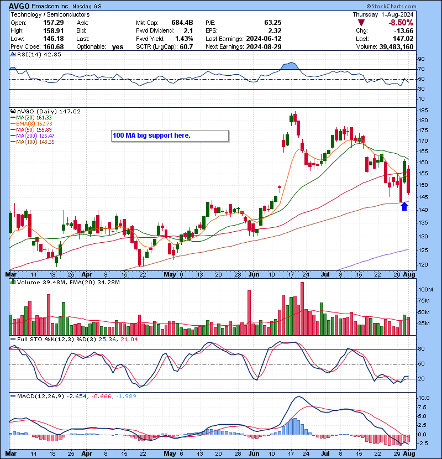
Task: Click the Bid: label
Action: [81, 31]
